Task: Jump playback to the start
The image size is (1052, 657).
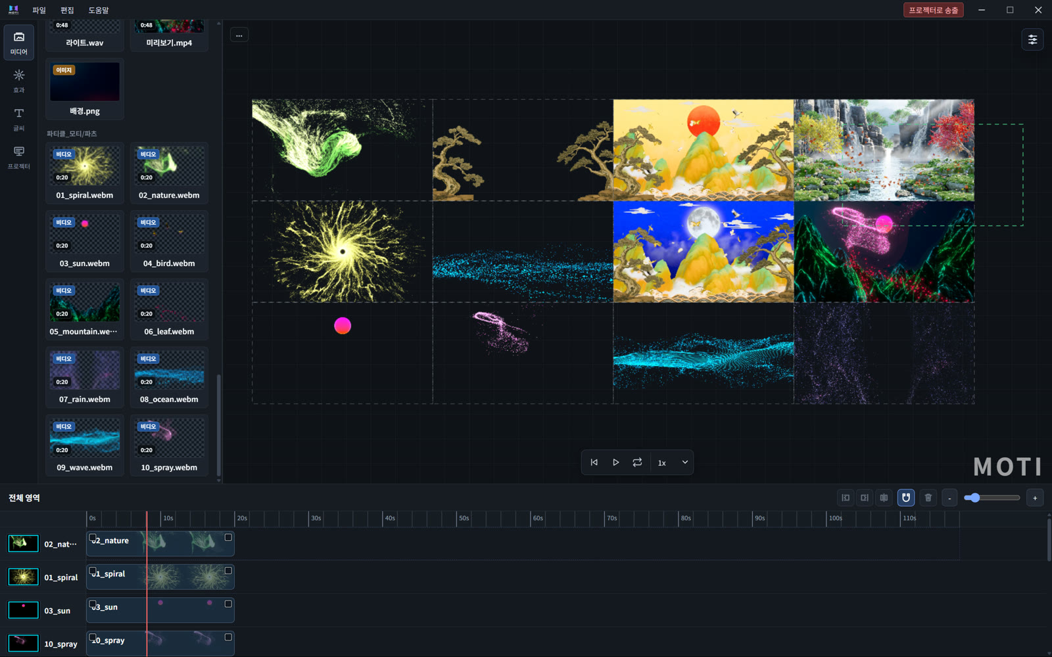Action: click(x=594, y=463)
